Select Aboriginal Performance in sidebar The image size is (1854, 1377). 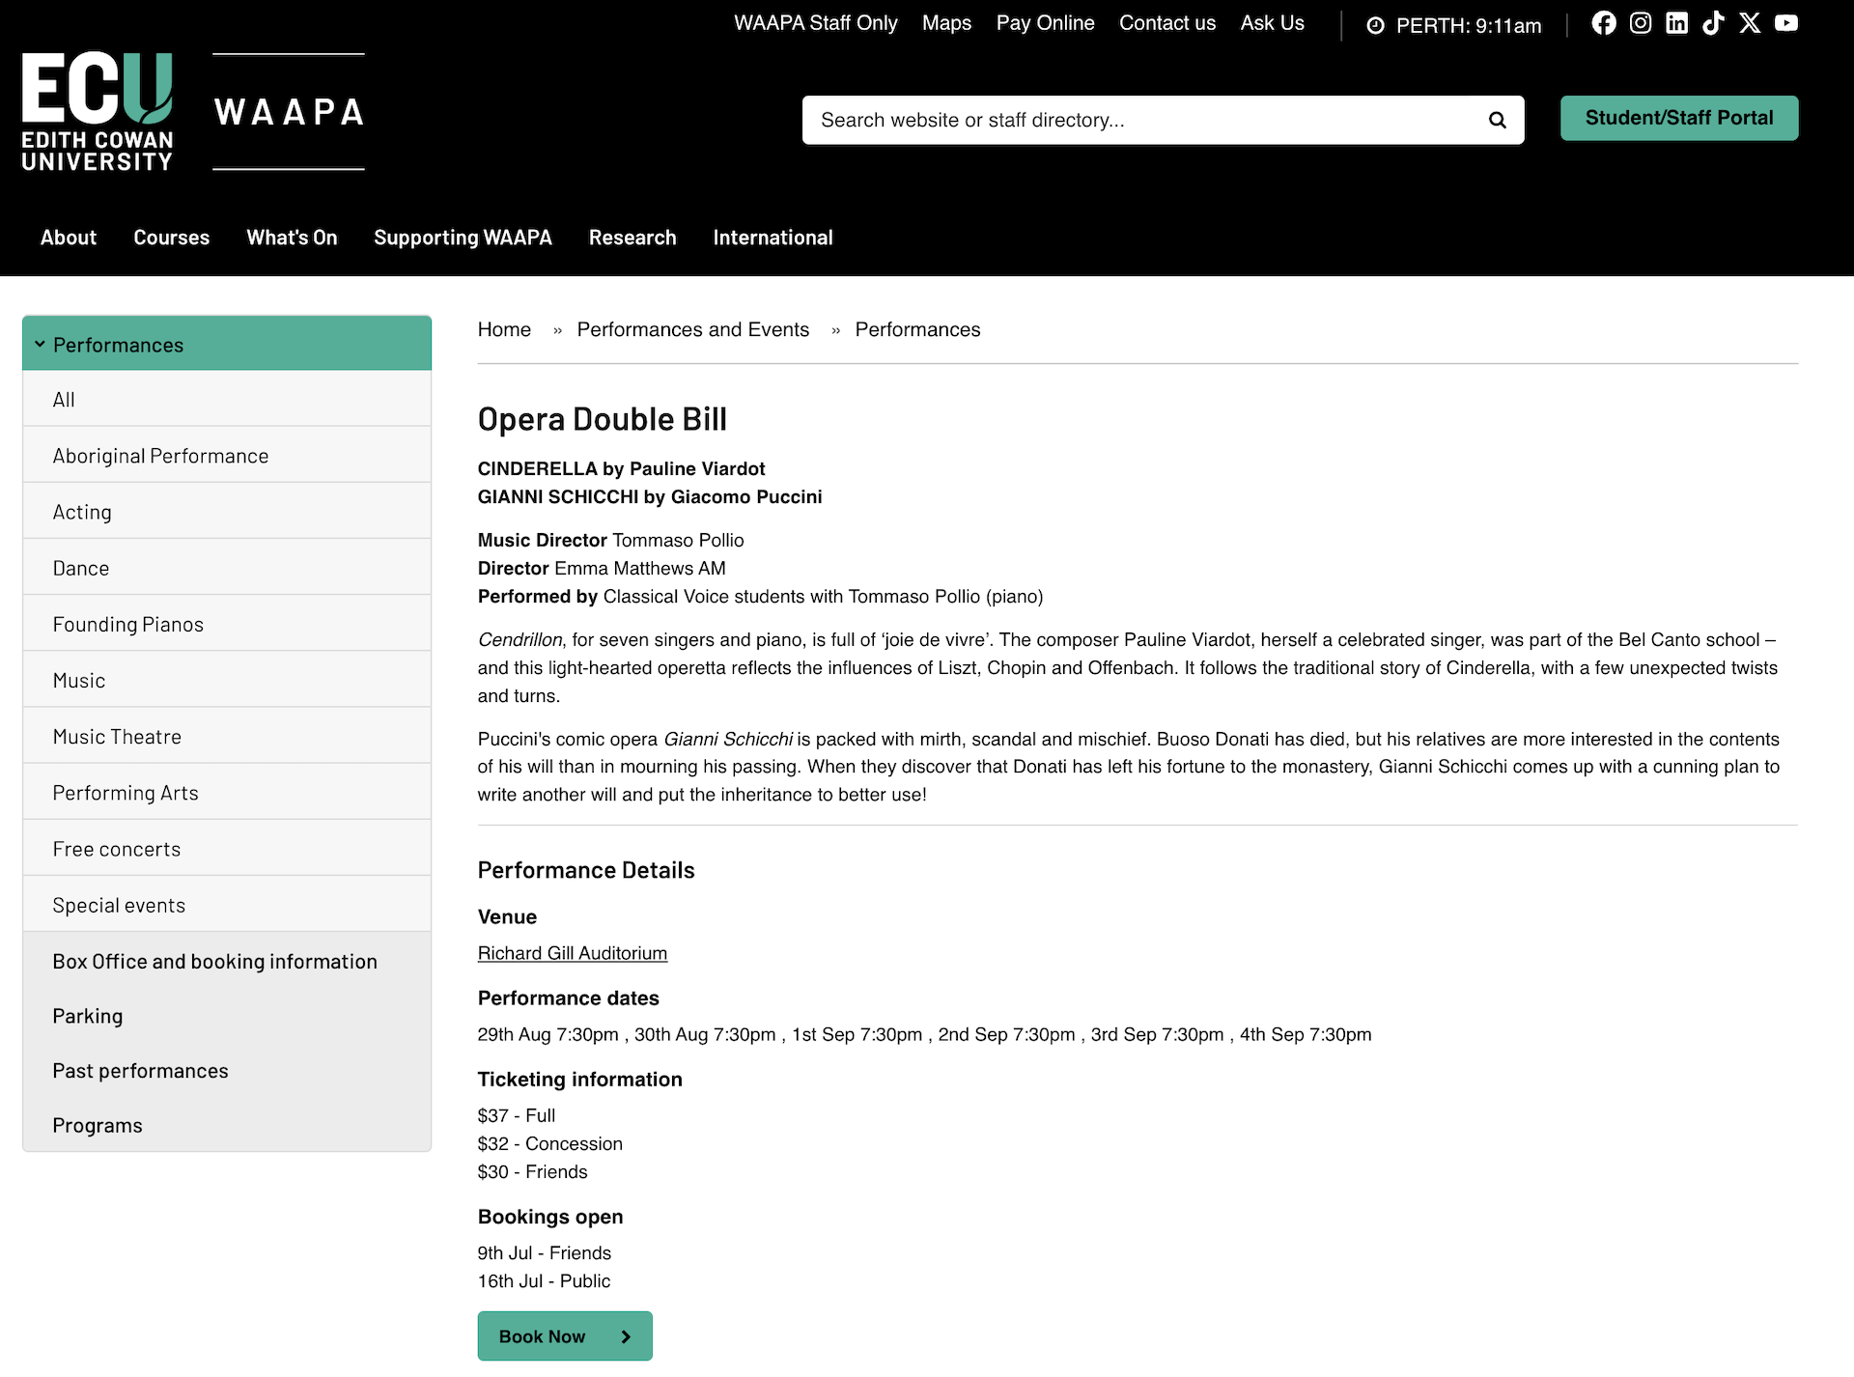click(227, 456)
